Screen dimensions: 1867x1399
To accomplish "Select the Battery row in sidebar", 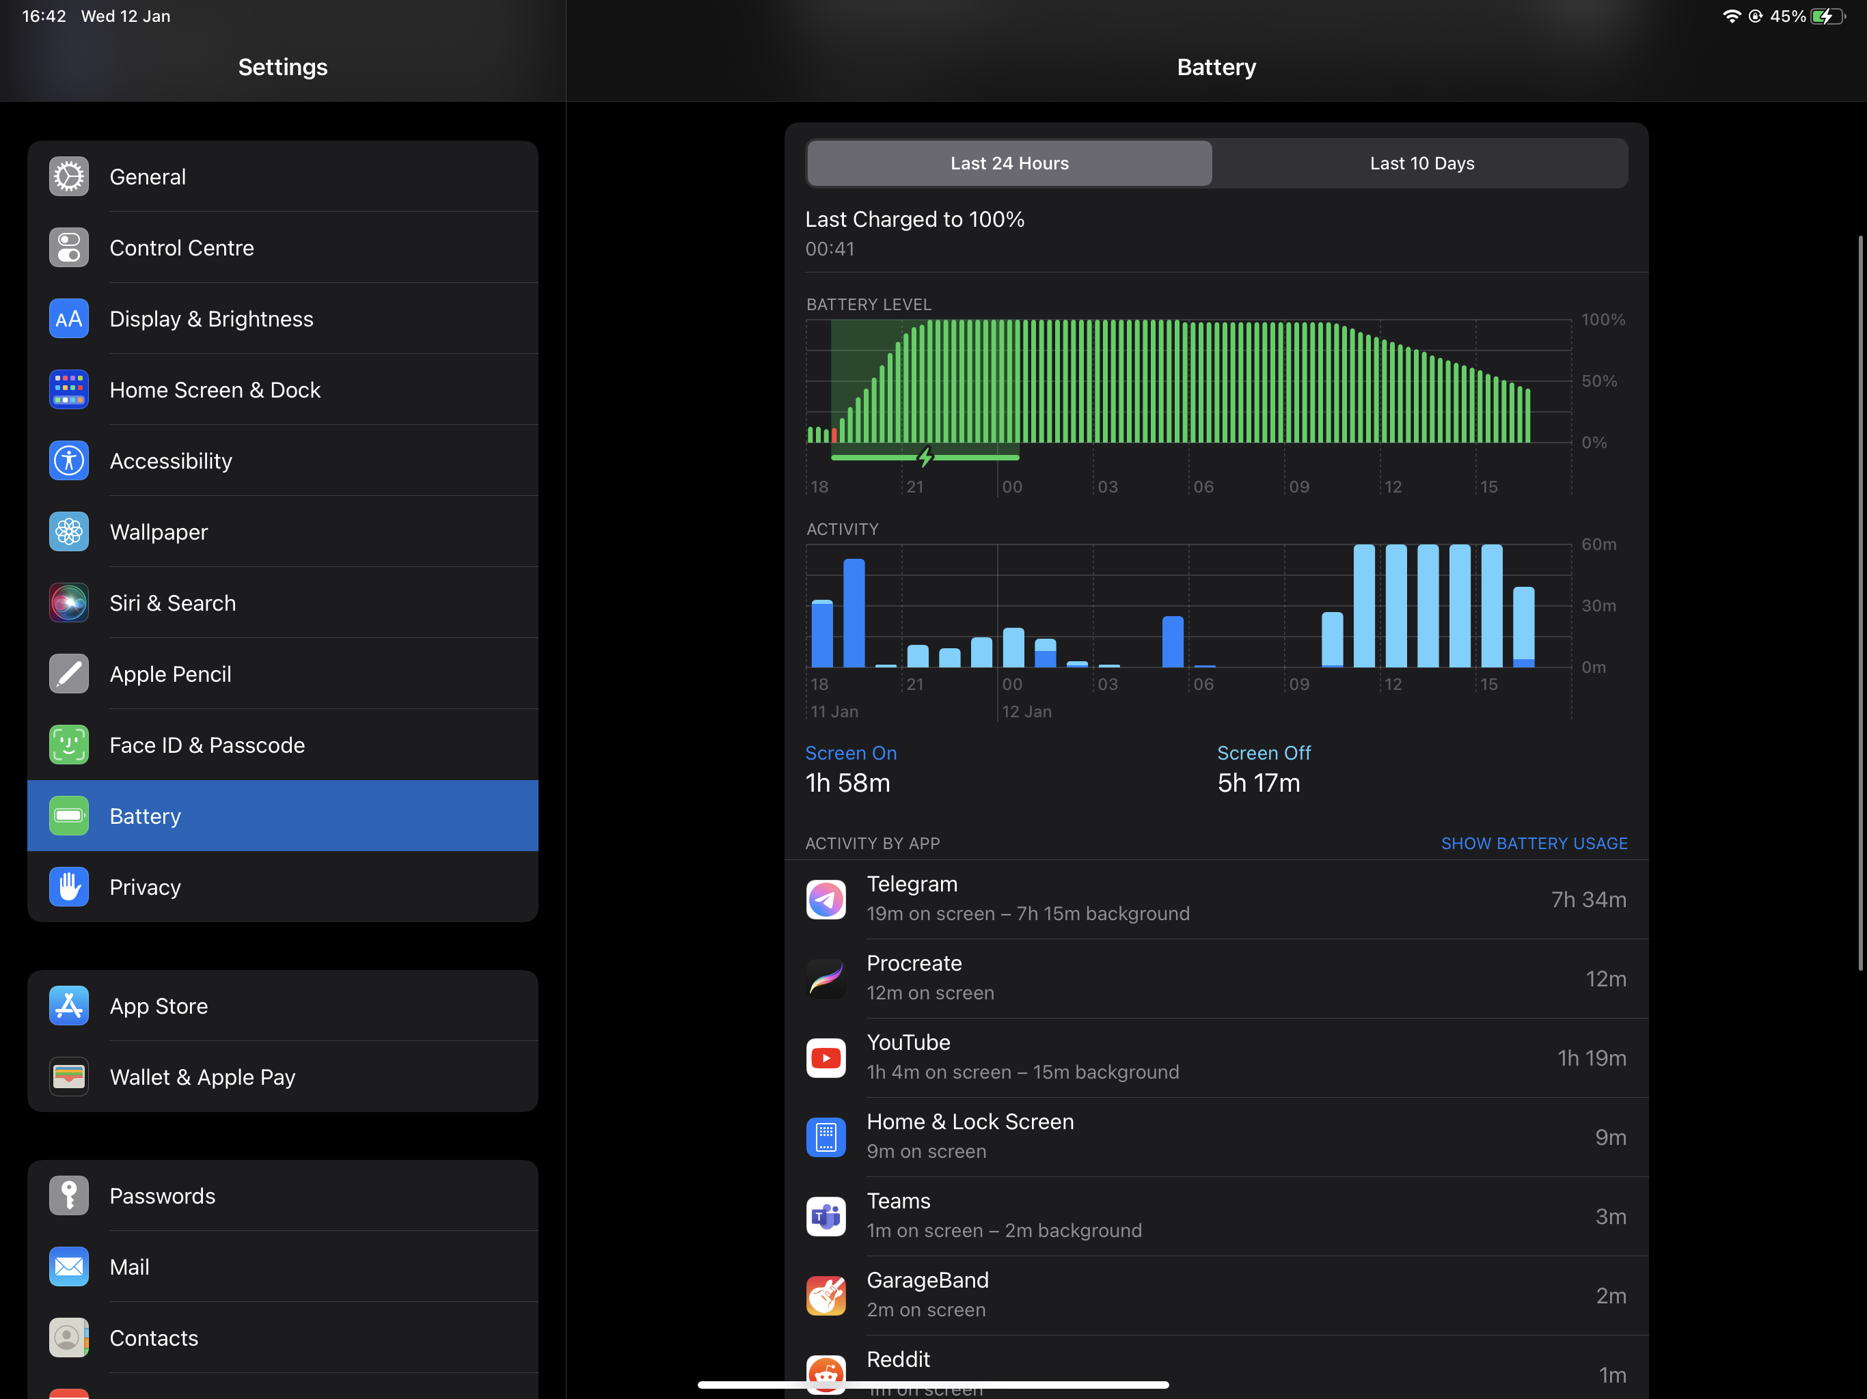I will pos(283,816).
